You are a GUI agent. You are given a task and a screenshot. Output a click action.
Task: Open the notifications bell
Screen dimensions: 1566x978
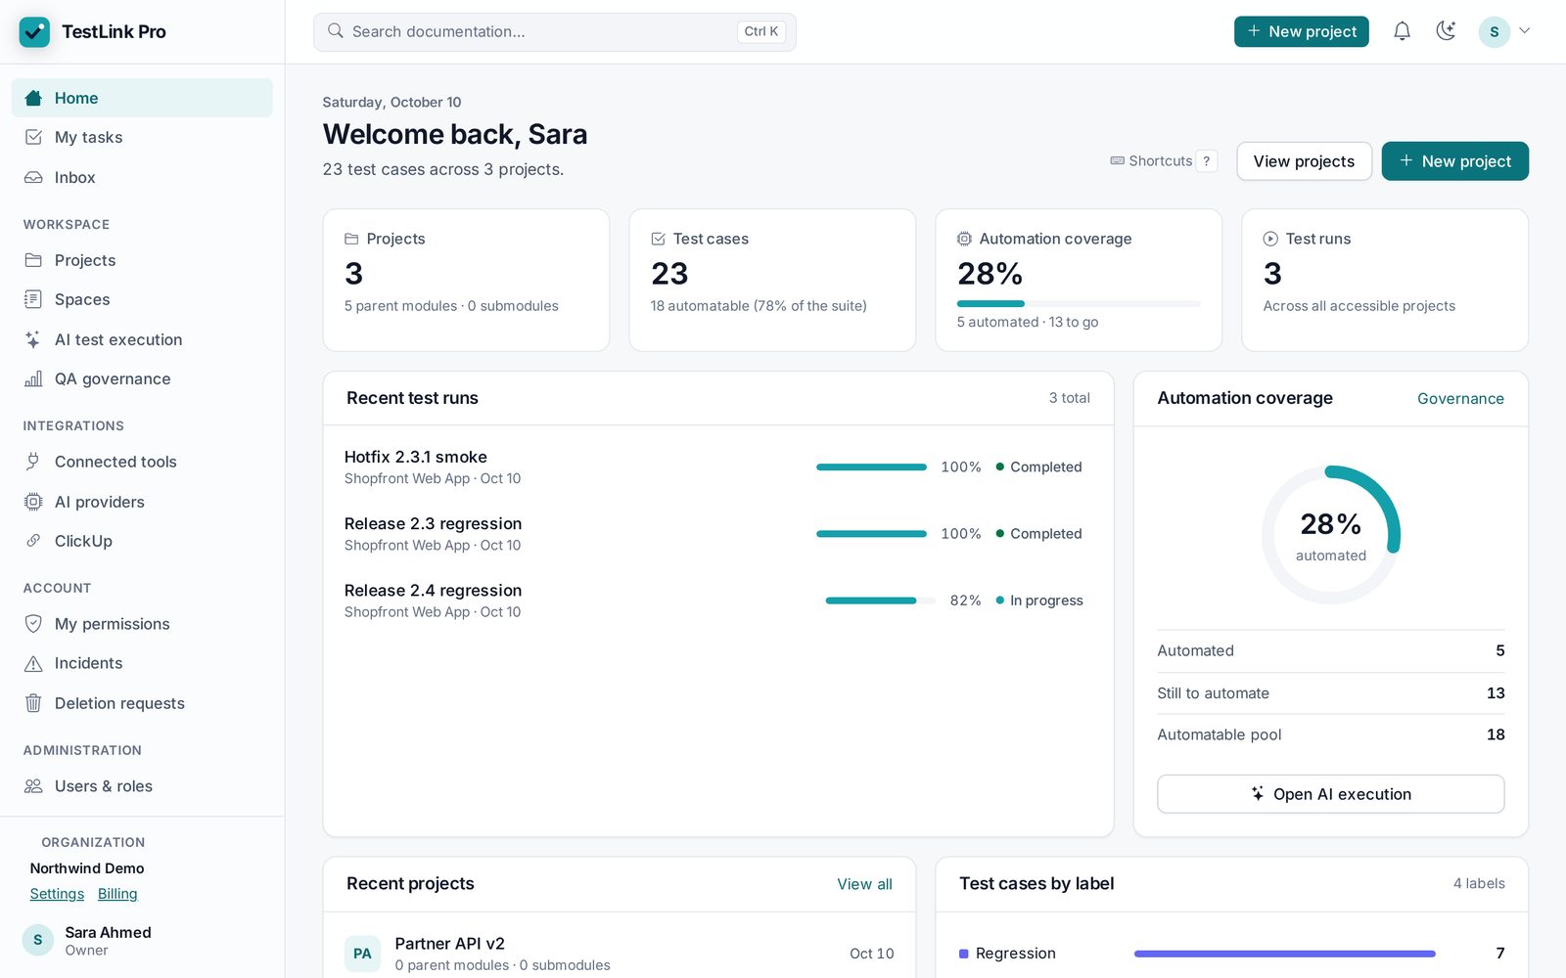pos(1402,31)
